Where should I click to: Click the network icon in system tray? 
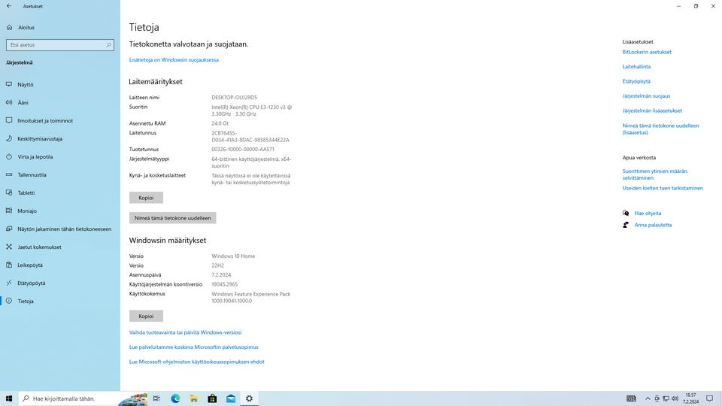click(666, 398)
